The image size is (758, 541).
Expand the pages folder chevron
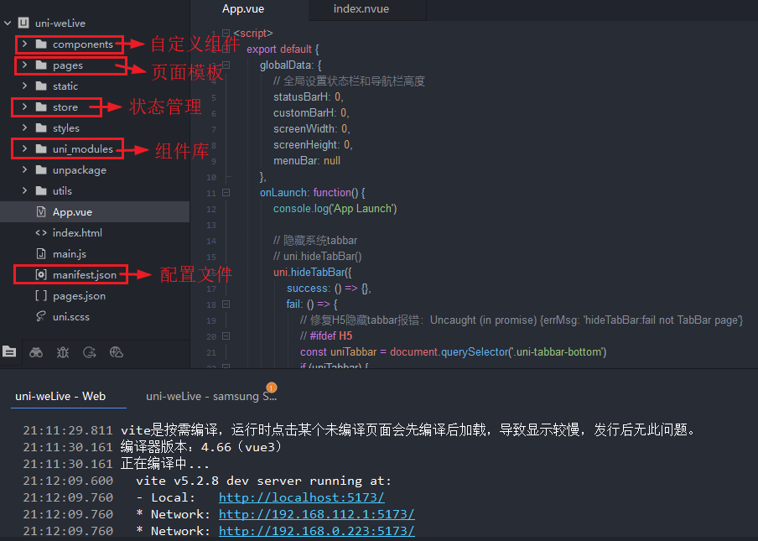click(x=24, y=65)
